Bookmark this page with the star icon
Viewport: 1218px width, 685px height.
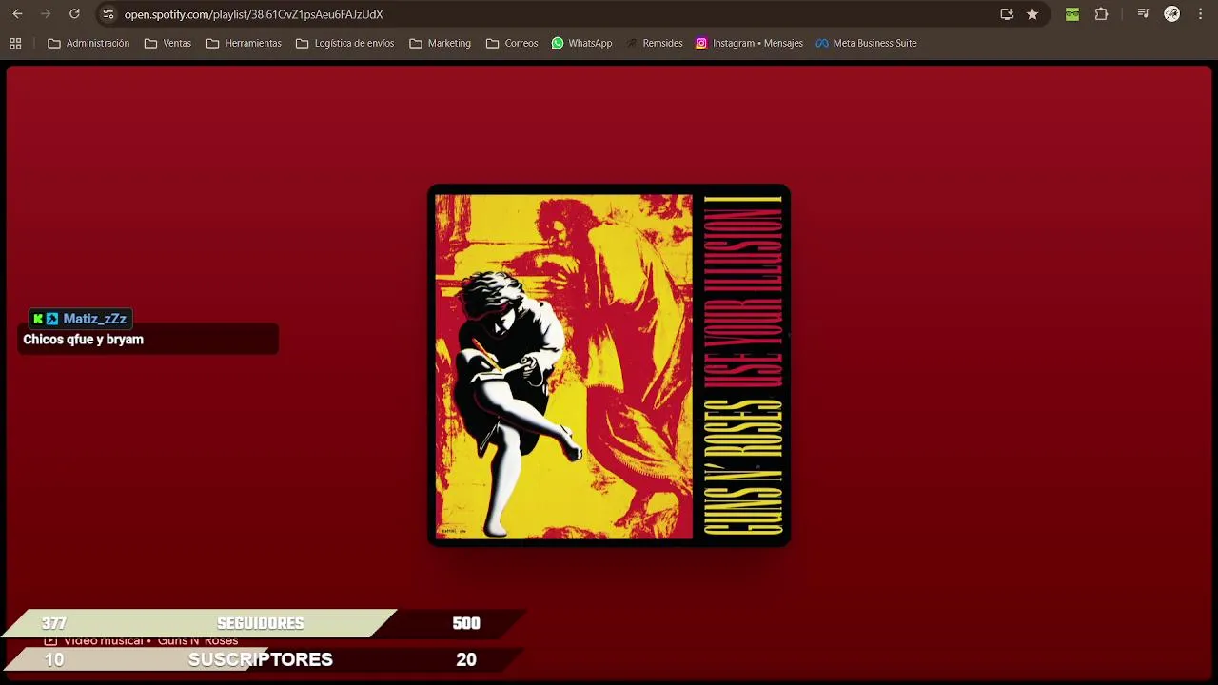(x=1032, y=14)
